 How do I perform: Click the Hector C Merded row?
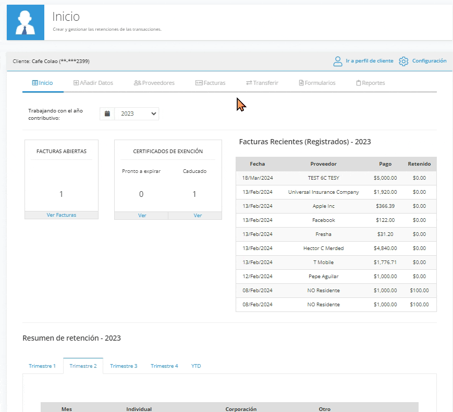[x=336, y=248]
